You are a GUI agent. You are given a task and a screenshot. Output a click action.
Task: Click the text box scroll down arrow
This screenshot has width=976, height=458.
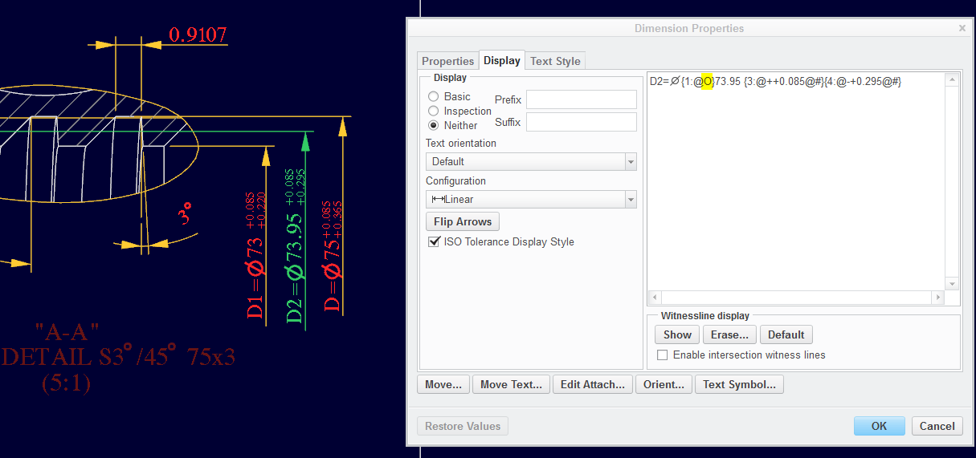[952, 283]
